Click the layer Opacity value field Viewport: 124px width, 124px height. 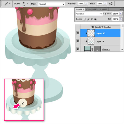coord(116,14)
